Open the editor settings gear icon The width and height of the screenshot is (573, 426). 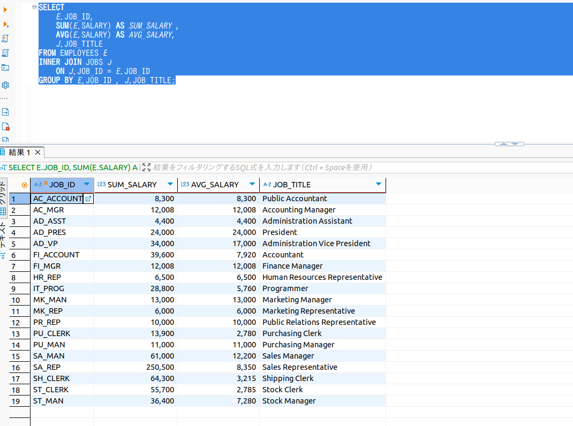(x=5, y=85)
